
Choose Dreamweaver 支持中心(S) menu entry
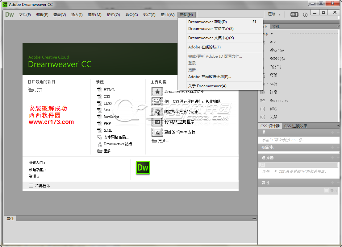(220, 29)
